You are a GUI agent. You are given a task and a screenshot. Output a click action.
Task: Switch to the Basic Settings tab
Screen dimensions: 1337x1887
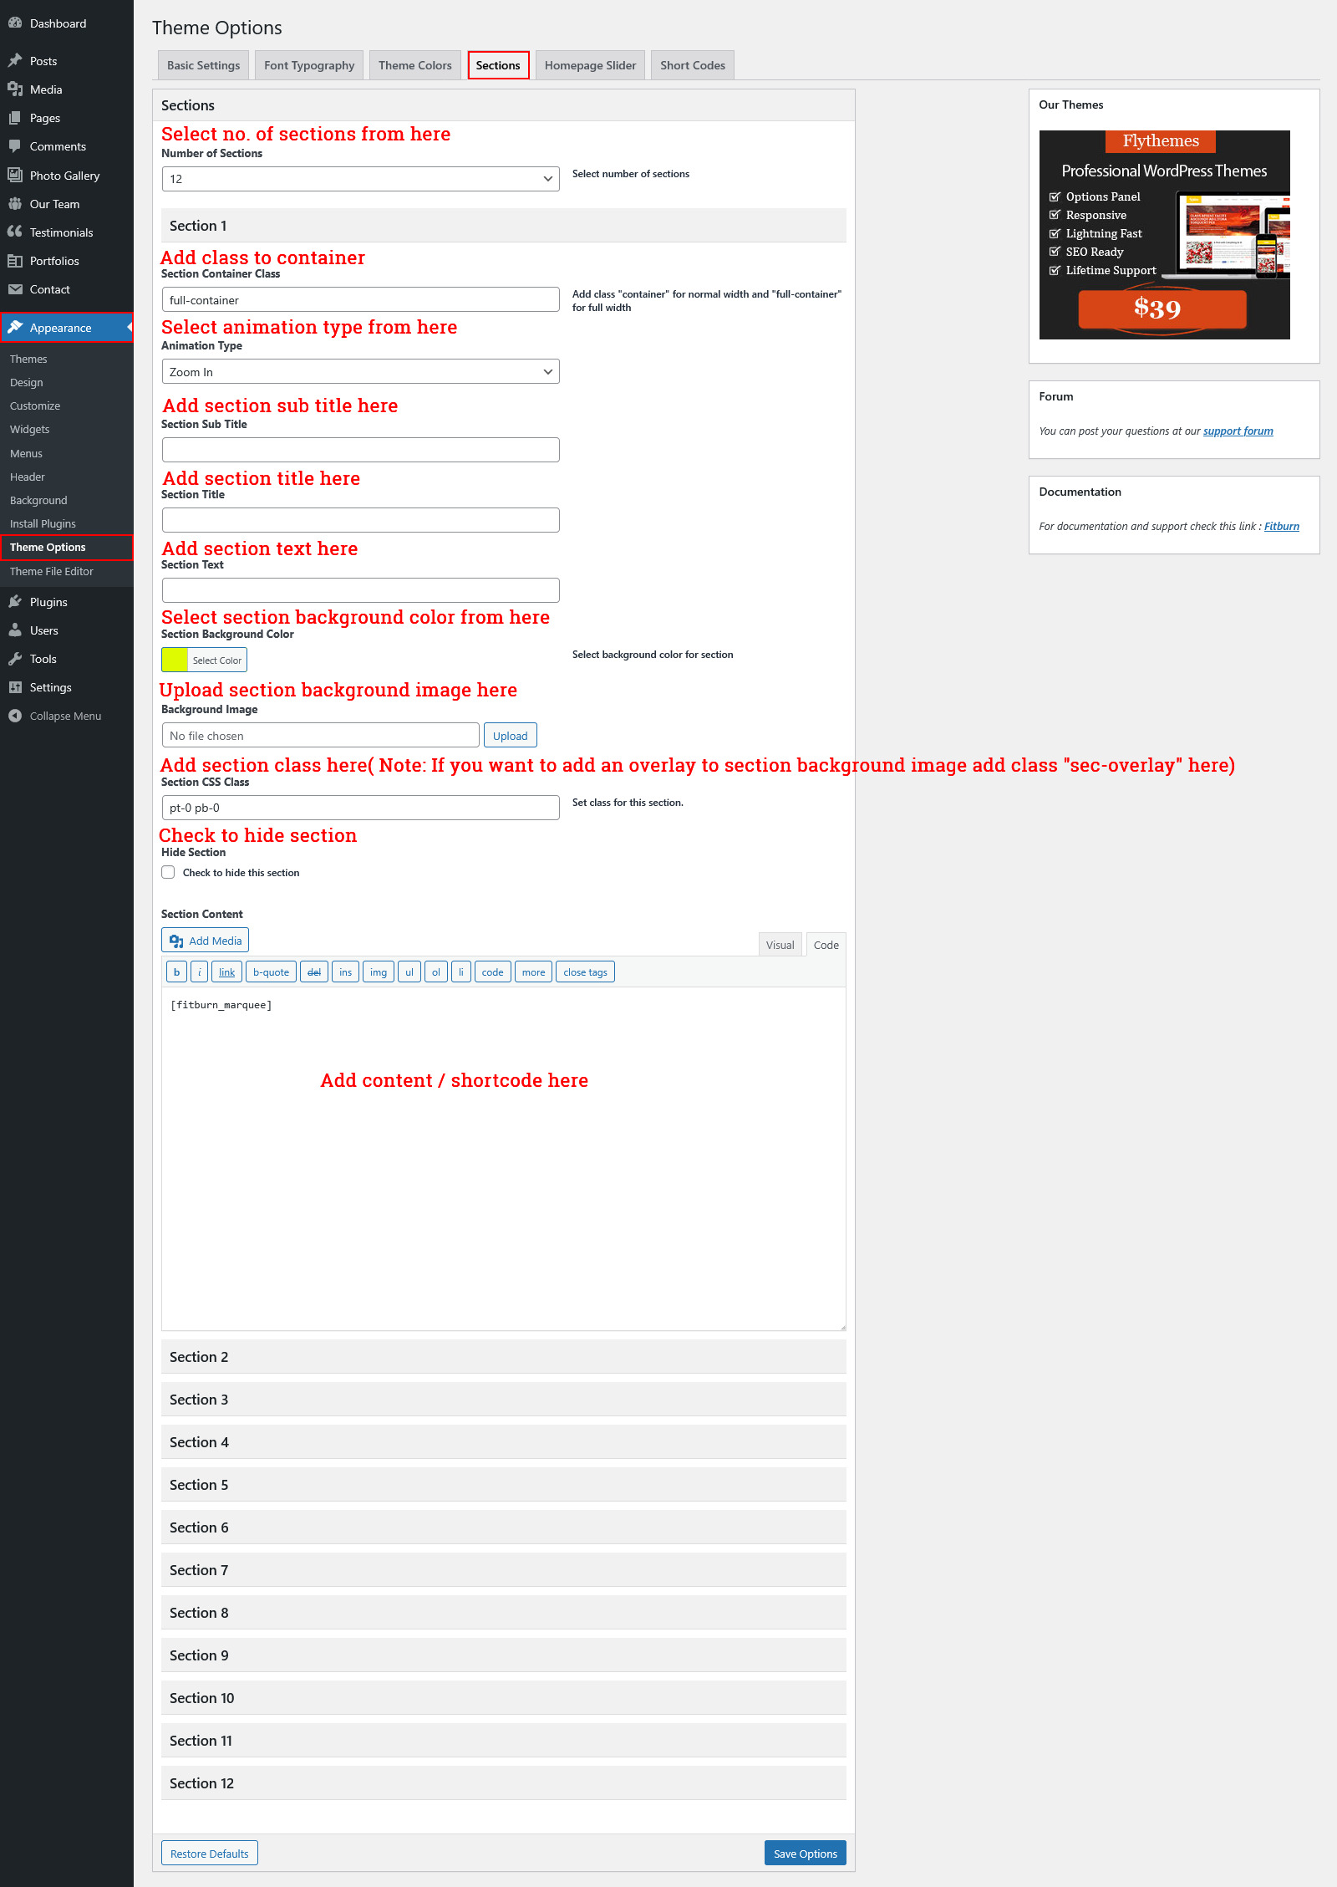pyautogui.click(x=203, y=65)
